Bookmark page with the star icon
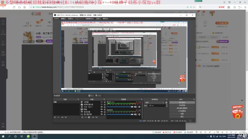Viewport: 248px width, 139px height. point(25,7)
